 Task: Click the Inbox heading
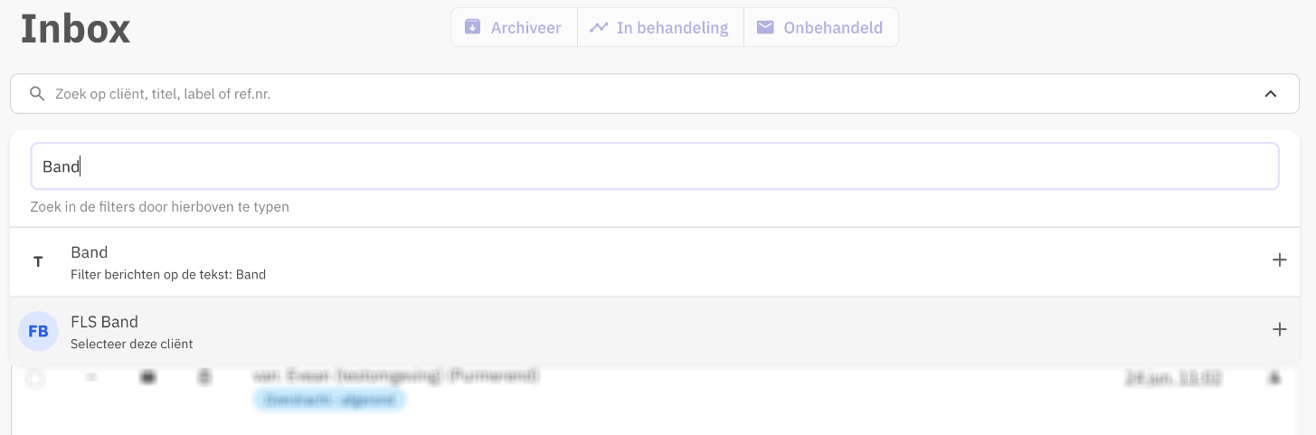coord(75,28)
